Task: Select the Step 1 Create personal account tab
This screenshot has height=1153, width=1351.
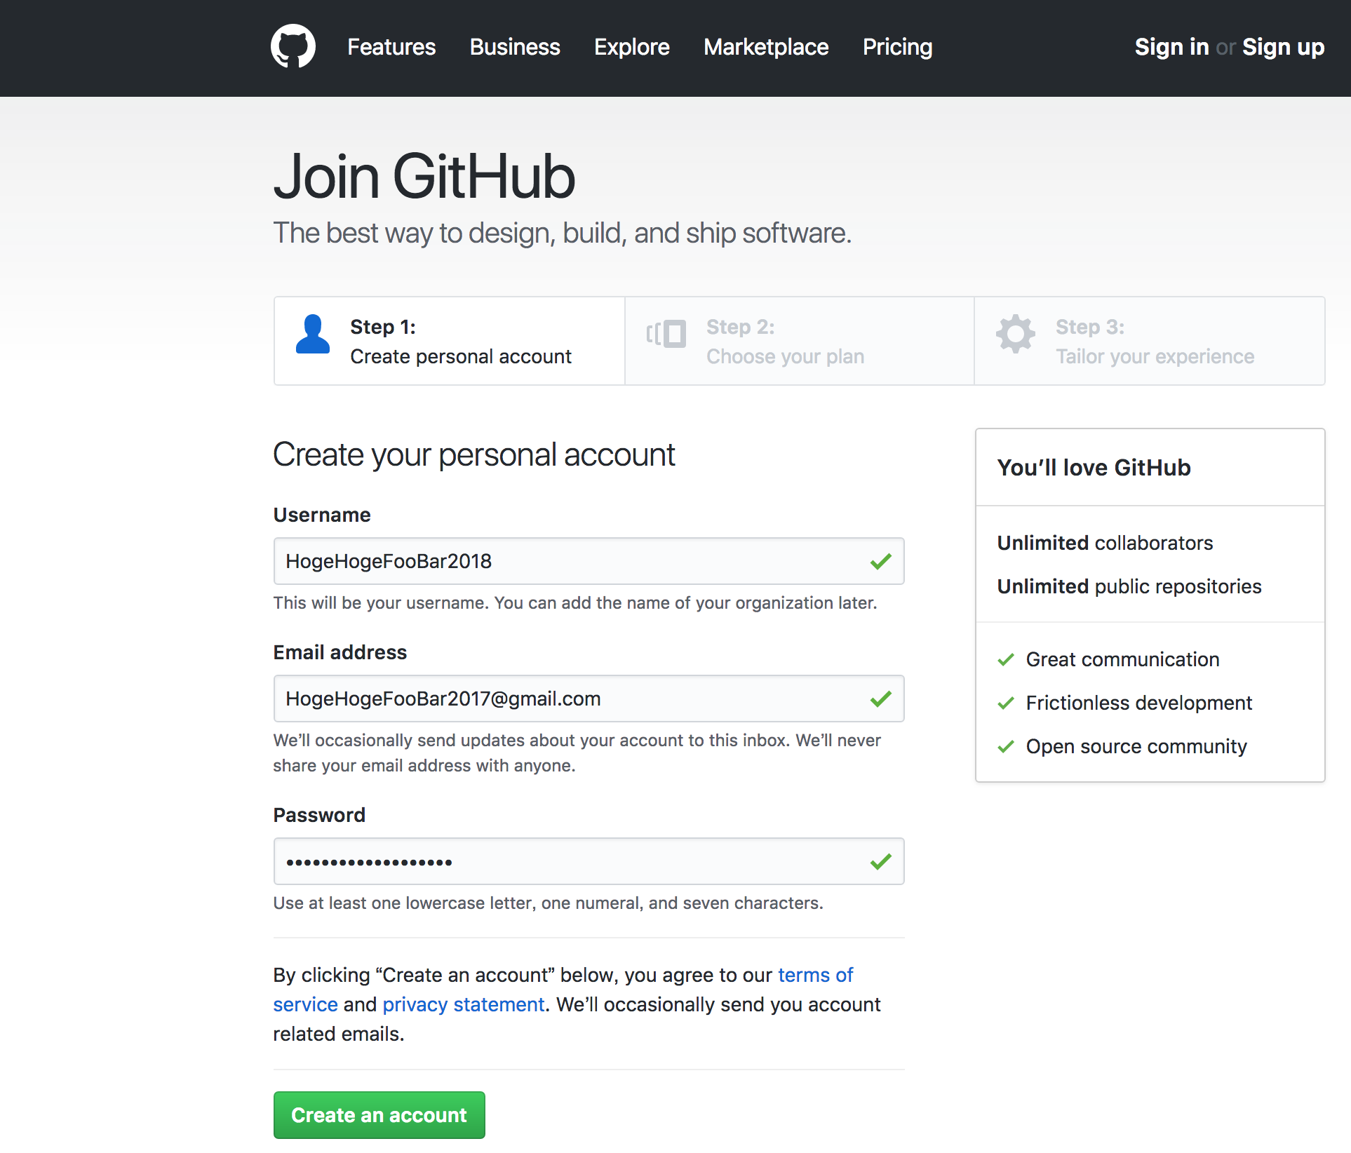Action: 450,341
